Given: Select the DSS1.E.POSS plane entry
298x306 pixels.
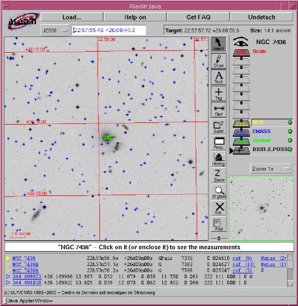Looking at the screenshot, I should [x=270, y=149].
